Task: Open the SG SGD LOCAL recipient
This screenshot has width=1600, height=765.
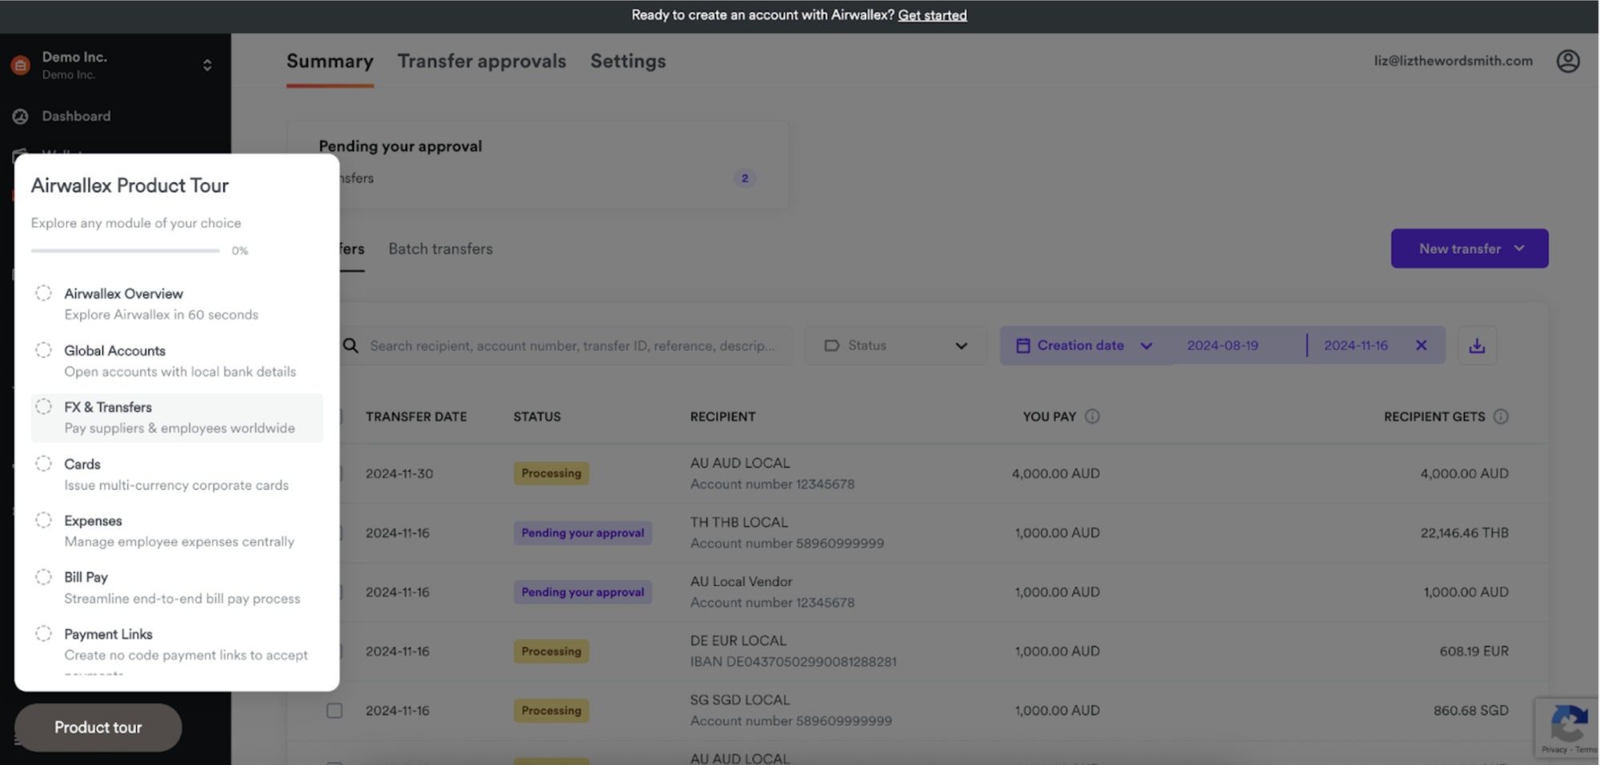Action: click(740, 699)
